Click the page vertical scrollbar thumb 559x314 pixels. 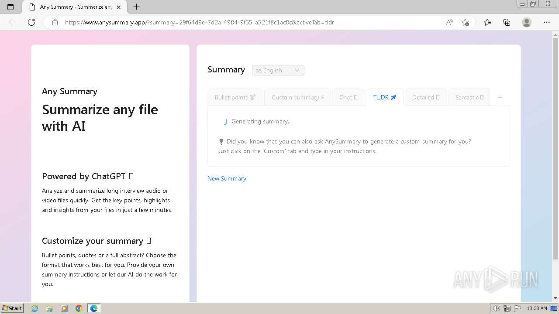[556, 148]
